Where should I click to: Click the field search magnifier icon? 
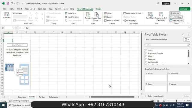click(188, 45)
